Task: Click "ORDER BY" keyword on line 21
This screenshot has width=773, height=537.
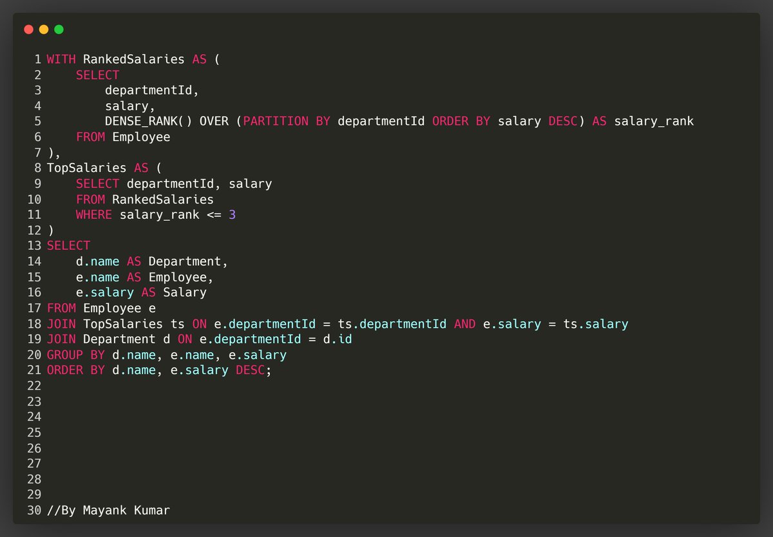Action: [75, 370]
